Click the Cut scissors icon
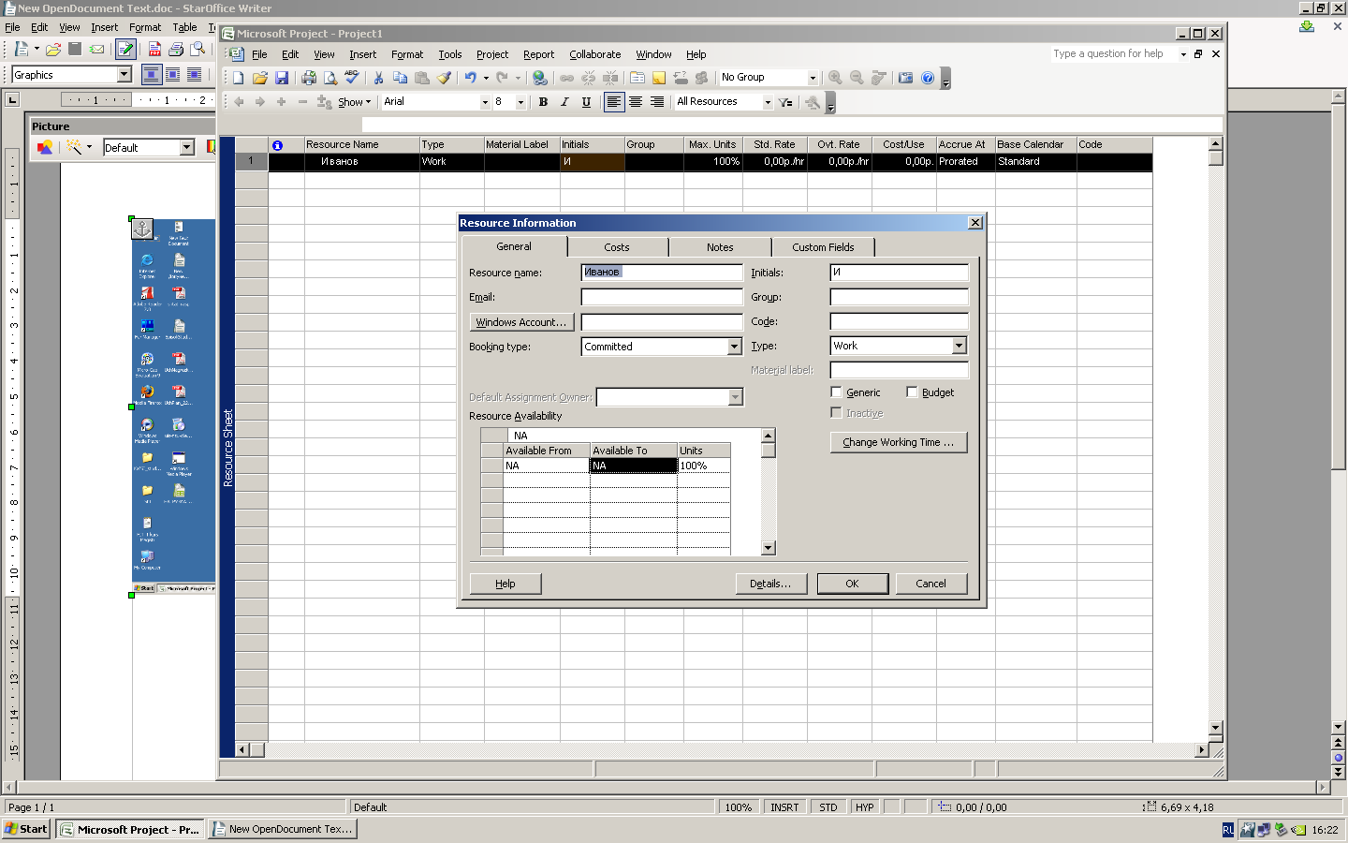Screen dimensions: 1348x843 coord(378,78)
